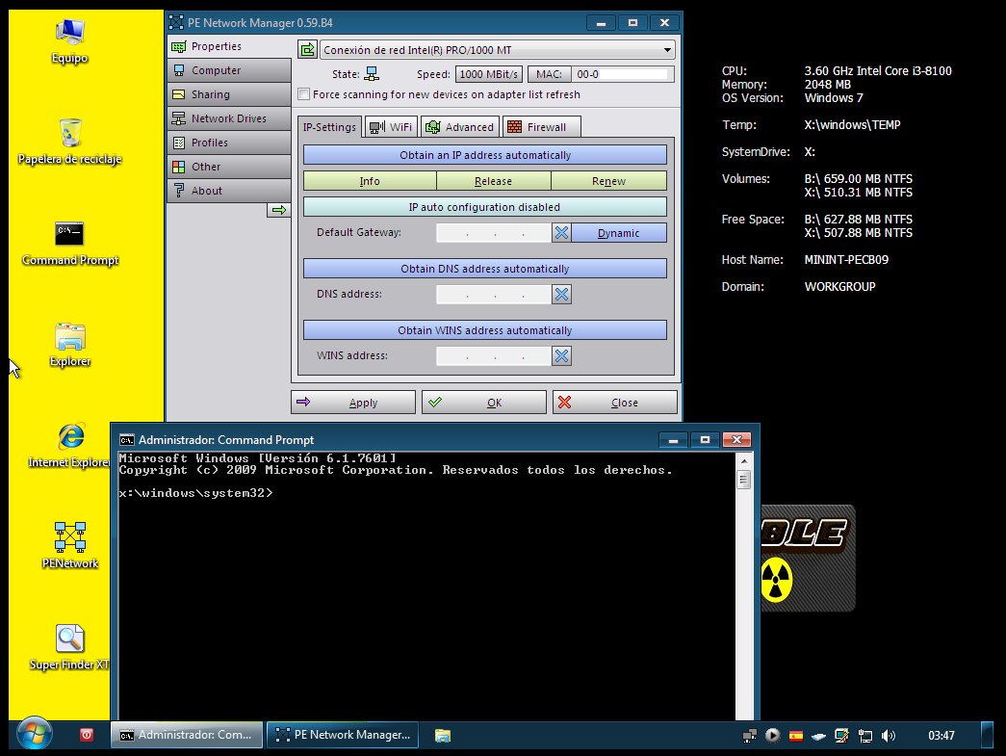Click the network State icon
The image size is (1006, 756).
point(372,74)
